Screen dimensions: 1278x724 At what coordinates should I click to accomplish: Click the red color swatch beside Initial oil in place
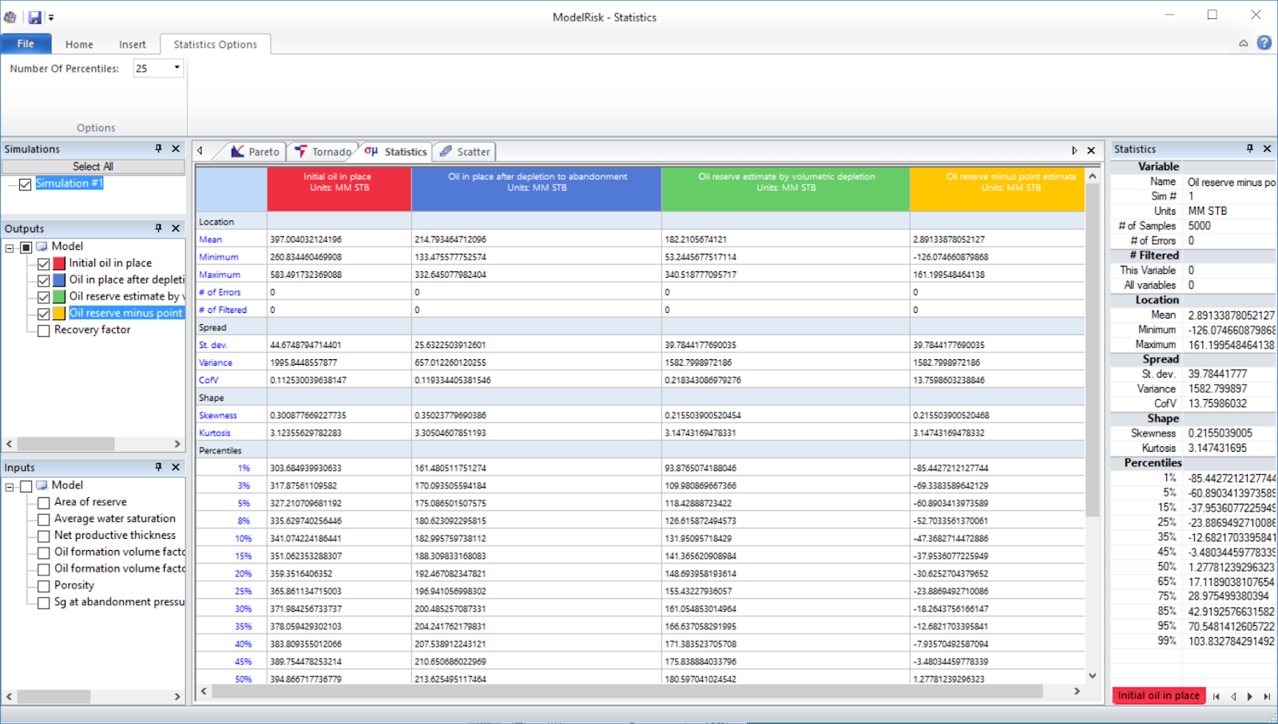tap(58, 263)
